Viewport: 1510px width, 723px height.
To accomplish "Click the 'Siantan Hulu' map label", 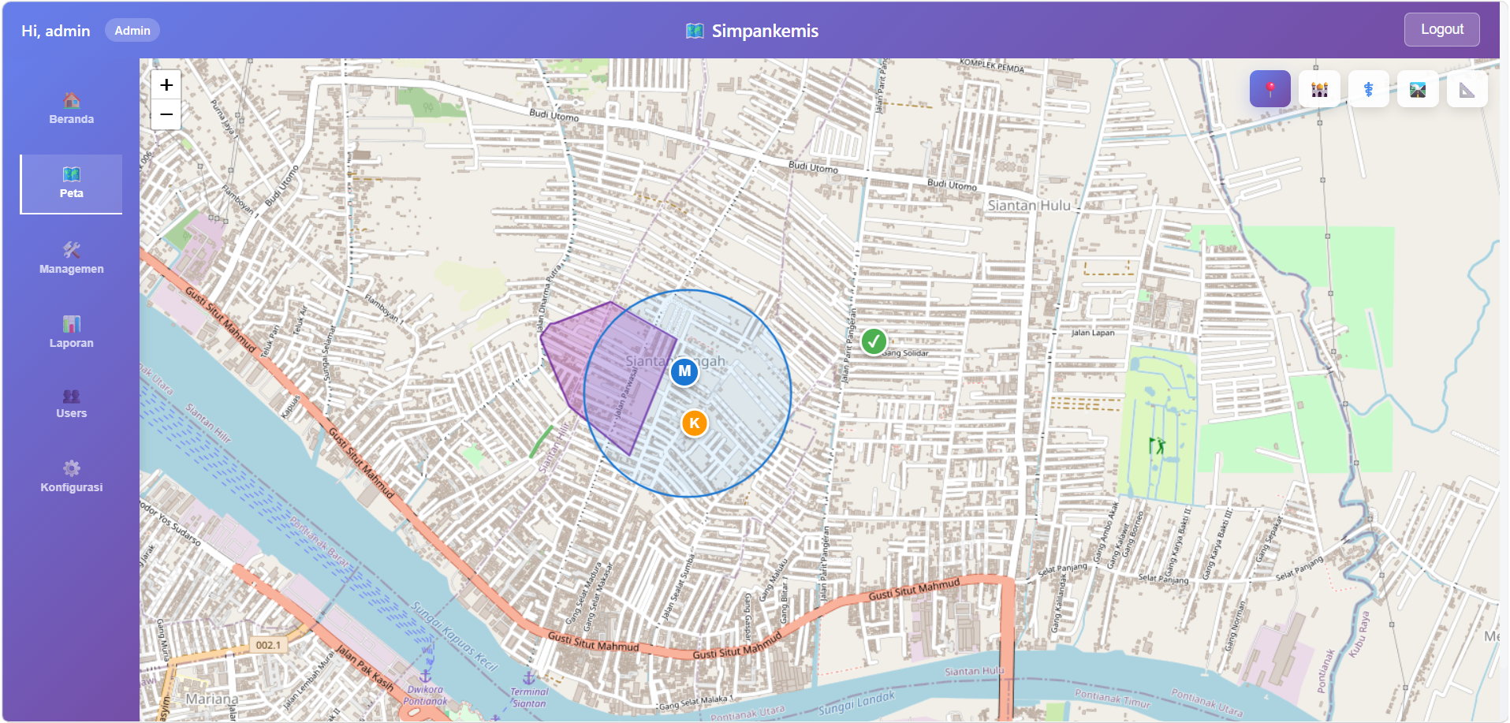I will click(1029, 206).
